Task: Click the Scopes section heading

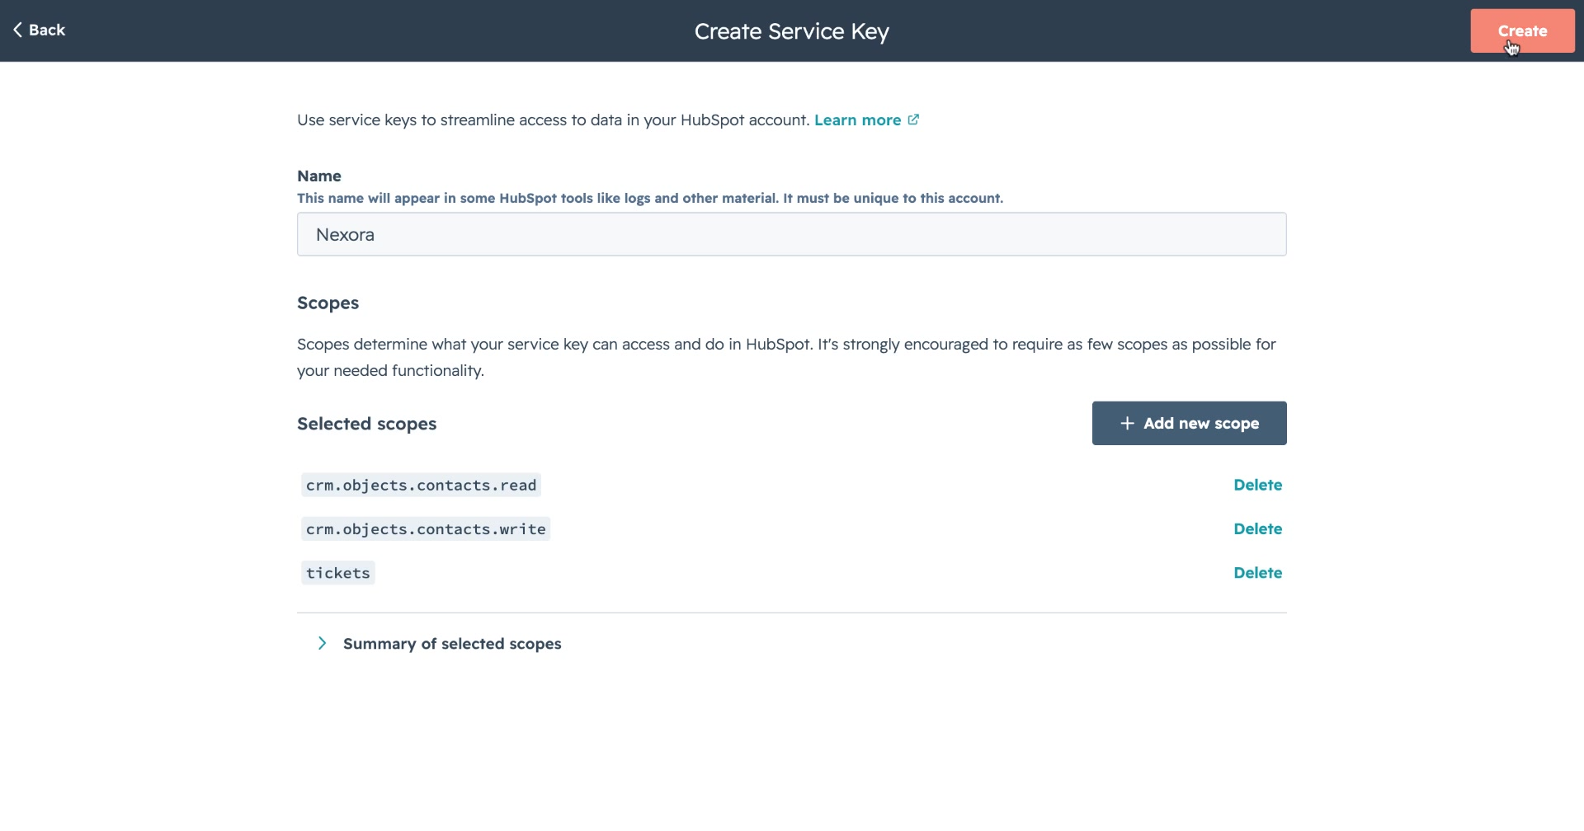Action: [x=328, y=303]
